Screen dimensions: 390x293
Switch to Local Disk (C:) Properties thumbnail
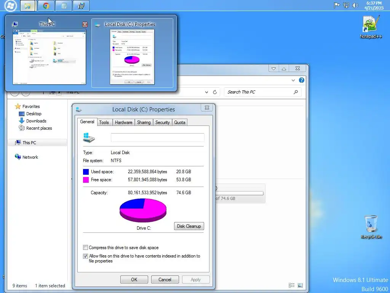(x=132, y=57)
